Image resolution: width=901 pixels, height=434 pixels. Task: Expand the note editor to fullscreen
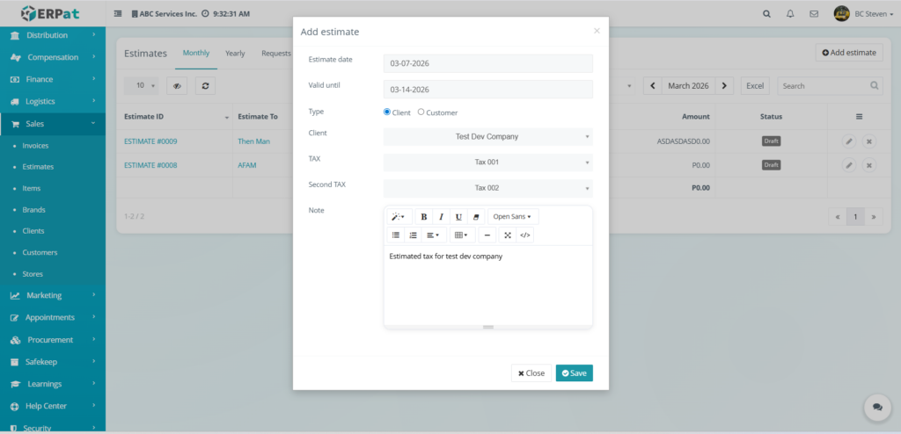(x=508, y=235)
